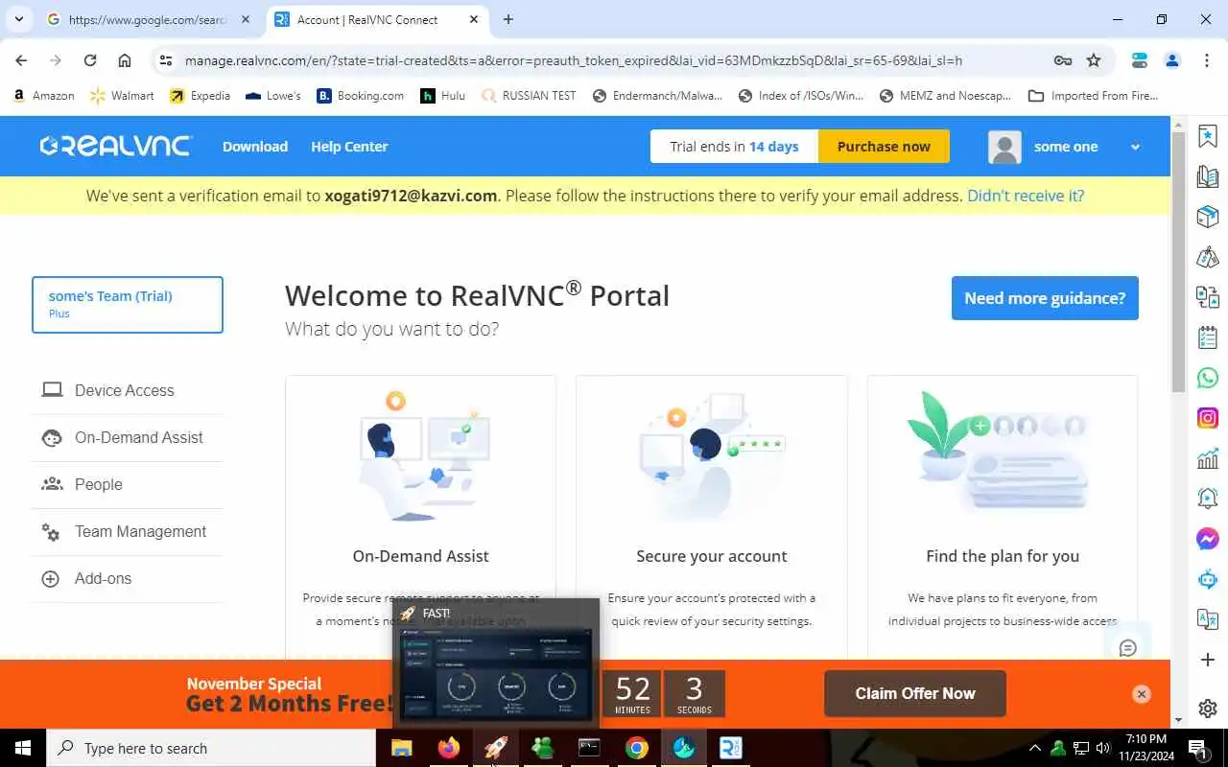Screen dimensions: 1228x767
Task: Open the chat bubble support widget
Action: [1128, 648]
